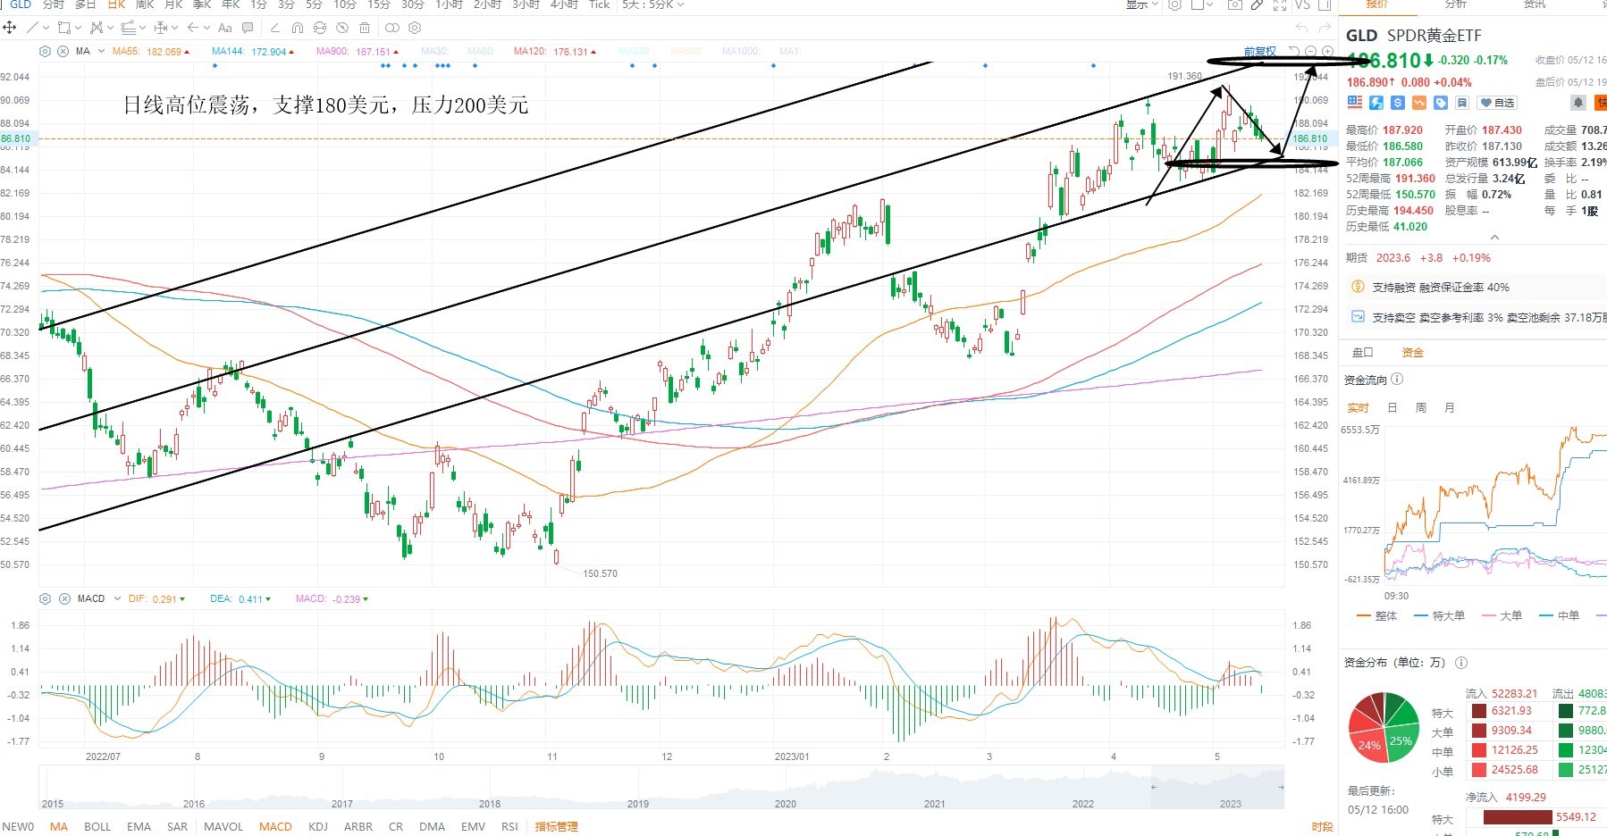
Task: Open the line tool options dropdown arrow
Action: [45, 28]
